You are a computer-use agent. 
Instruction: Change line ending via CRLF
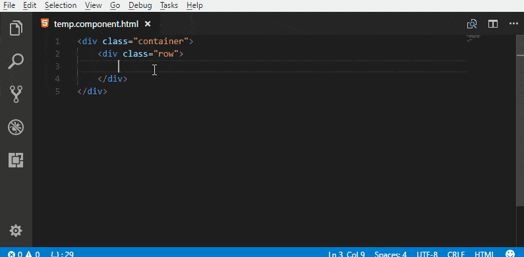coord(456,254)
